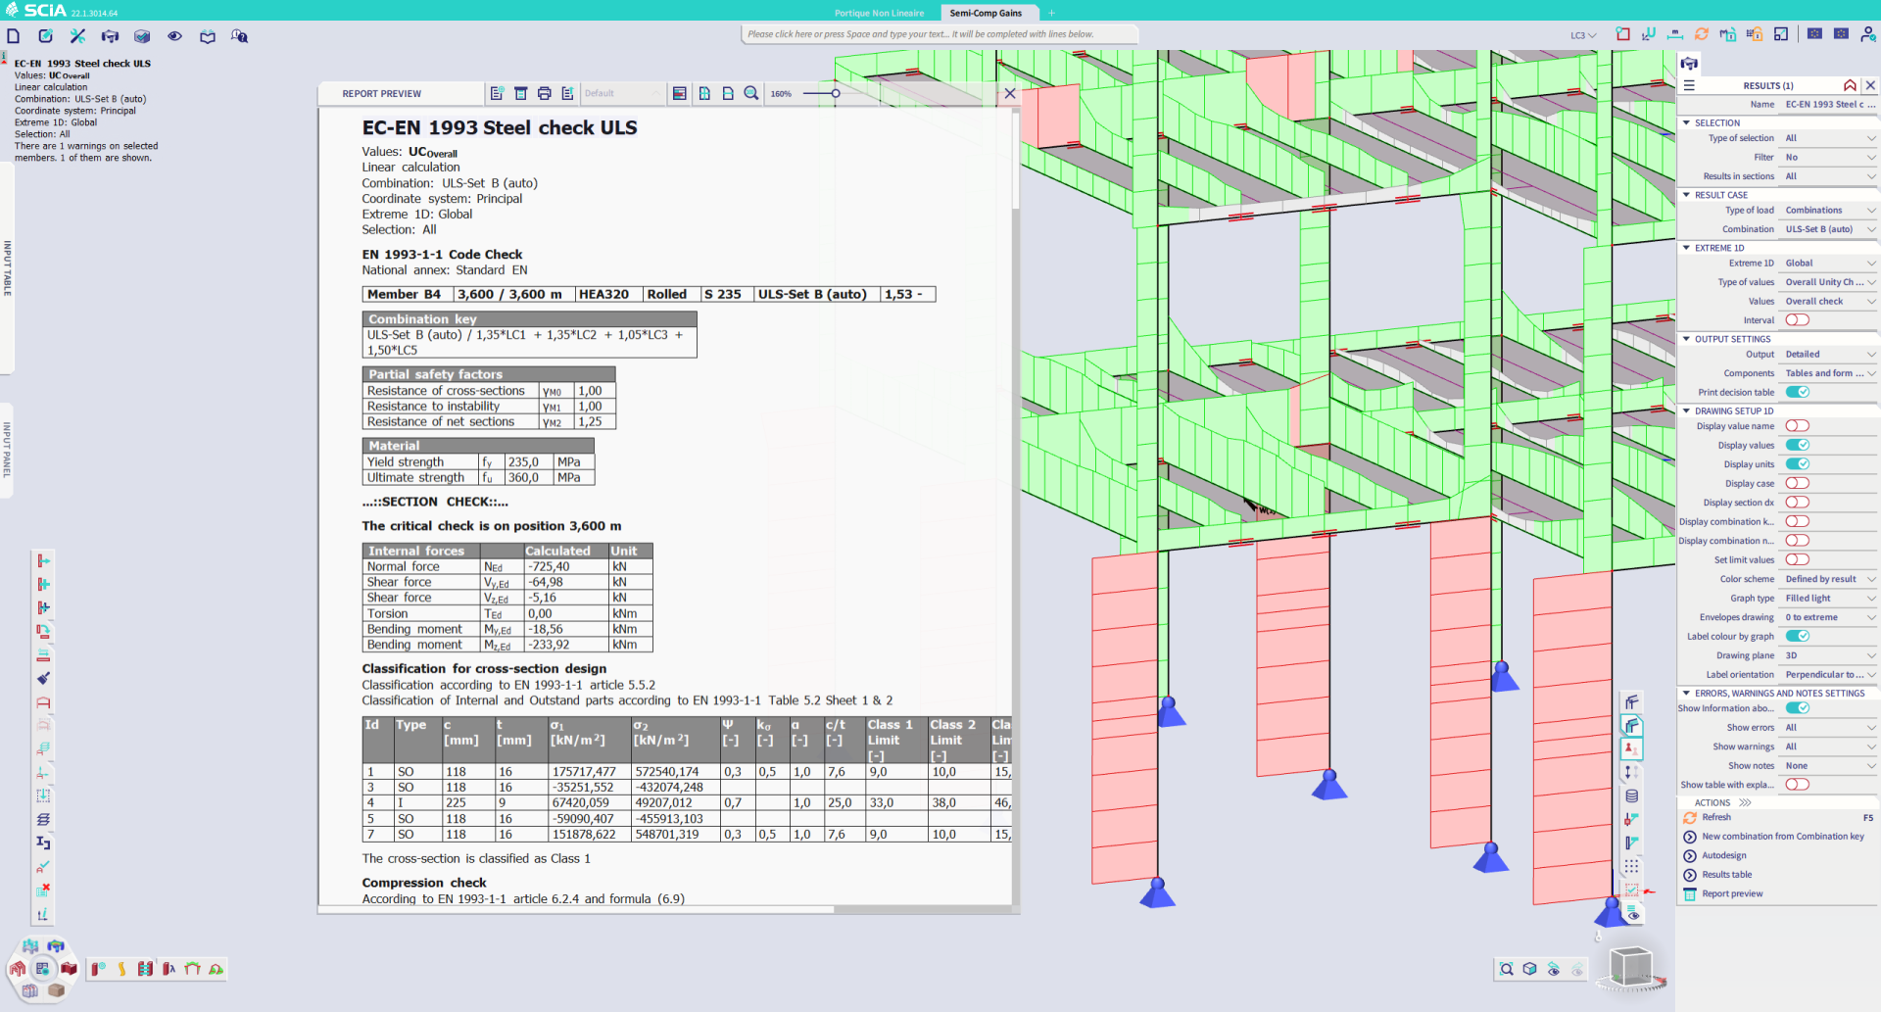Screen dimensions: 1881x1012
Task: Select the Semi-Comp Gains tab
Action: pos(988,13)
